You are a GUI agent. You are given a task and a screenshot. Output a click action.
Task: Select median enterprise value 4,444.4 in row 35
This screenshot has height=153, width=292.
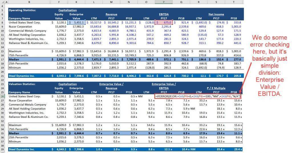tap(76, 133)
